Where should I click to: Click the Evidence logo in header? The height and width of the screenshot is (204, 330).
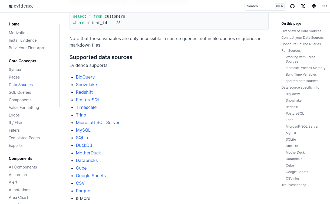(21, 6)
